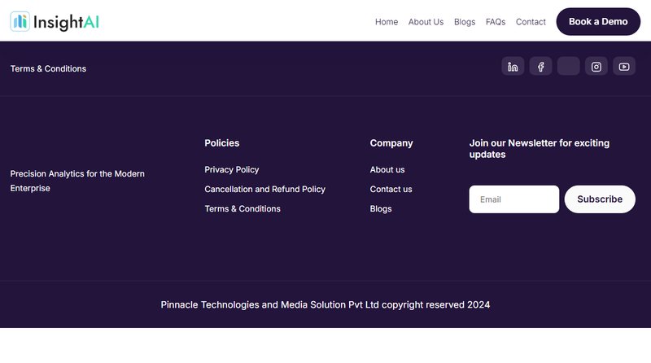Screen dimensions: 651x363
Task: Open the About us footer link
Action: pos(387,170)
